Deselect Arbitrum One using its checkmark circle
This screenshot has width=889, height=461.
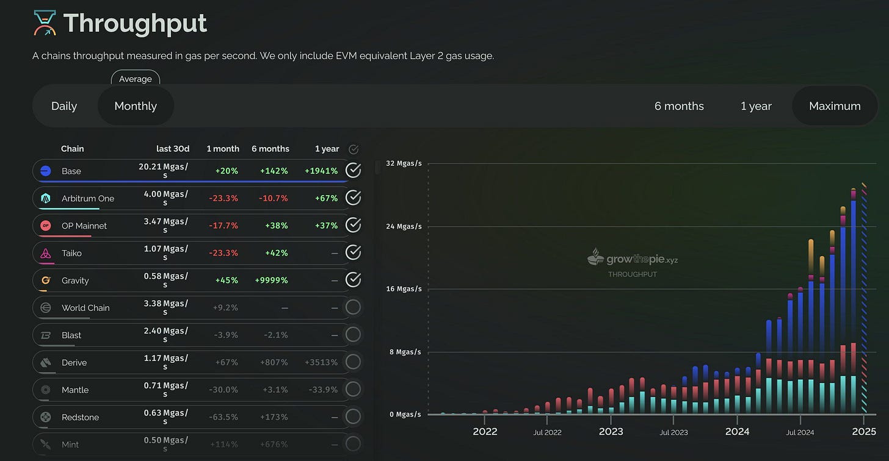point(353,198)
